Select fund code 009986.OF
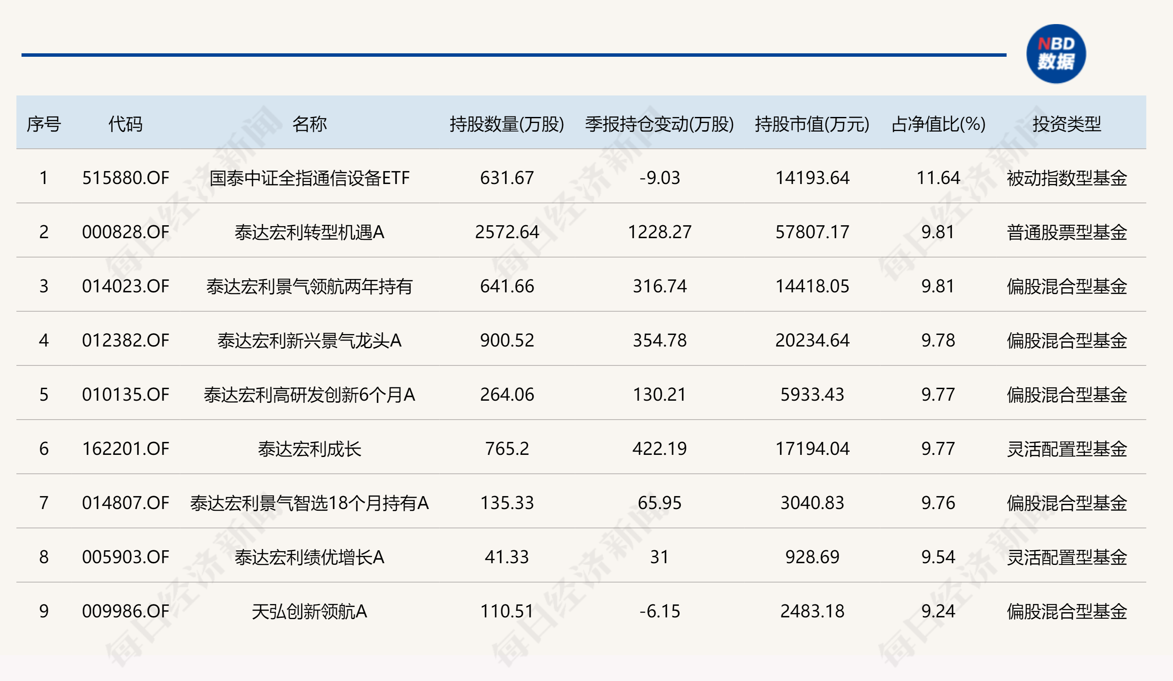1173x681 pixels. coord(126,612)
